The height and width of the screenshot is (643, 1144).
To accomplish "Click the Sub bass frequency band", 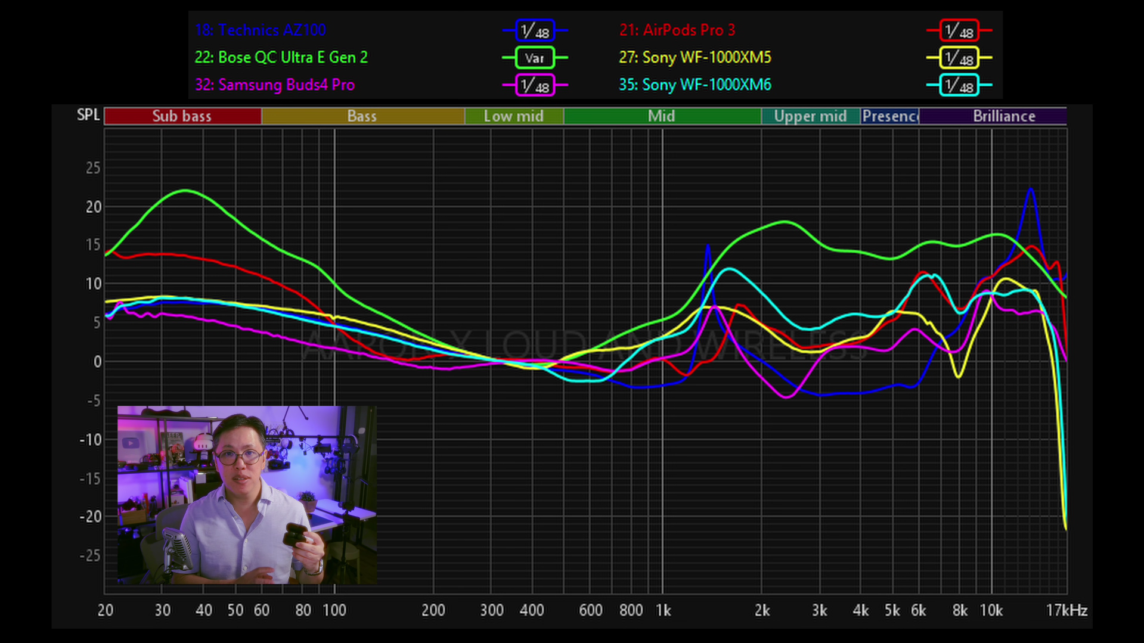I will point(183,116).
